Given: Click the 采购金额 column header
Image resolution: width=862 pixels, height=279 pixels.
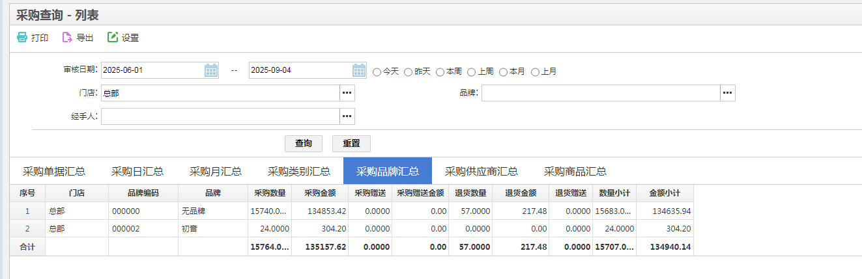Looking at the screenshot, I should [319, 193].
